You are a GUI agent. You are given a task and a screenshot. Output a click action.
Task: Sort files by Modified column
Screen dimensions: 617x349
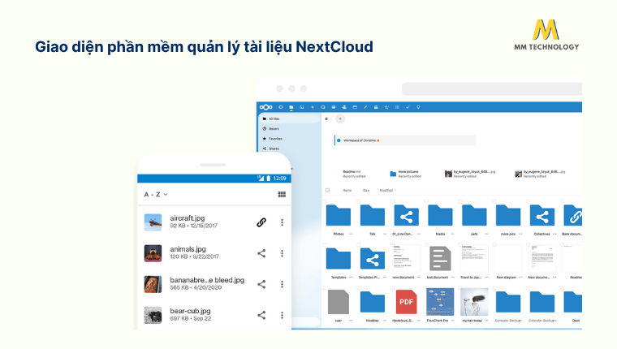tap(387, 191)
